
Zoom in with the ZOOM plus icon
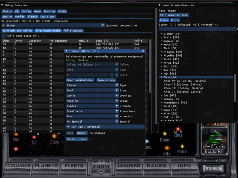tap(101, 161)
